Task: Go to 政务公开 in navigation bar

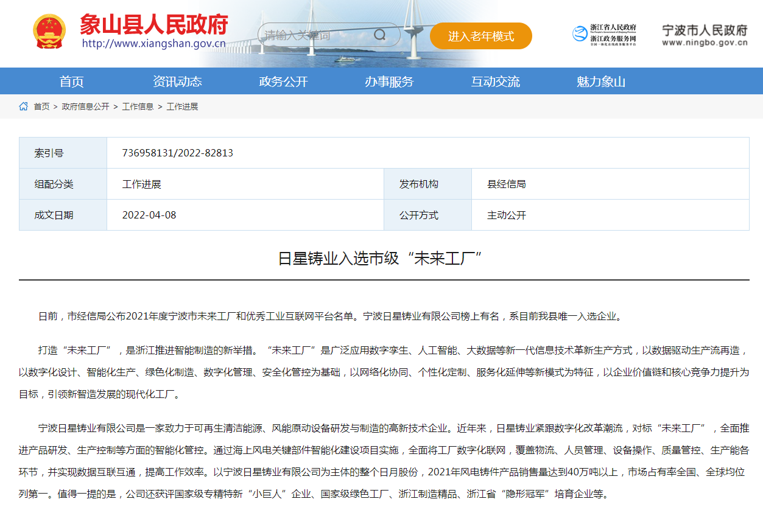Action: pyautogui.click(x=283, y=82)
